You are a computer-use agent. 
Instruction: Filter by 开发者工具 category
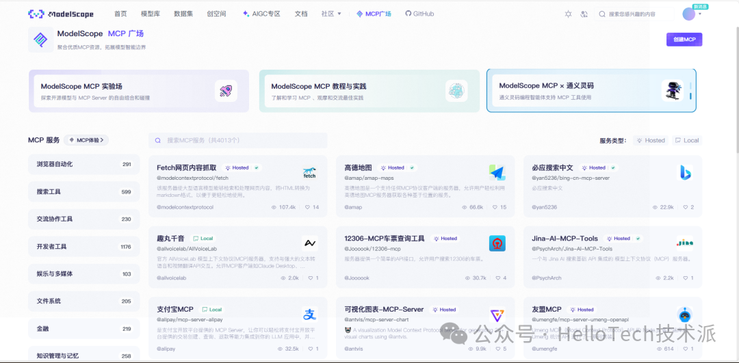coord(84,246)
